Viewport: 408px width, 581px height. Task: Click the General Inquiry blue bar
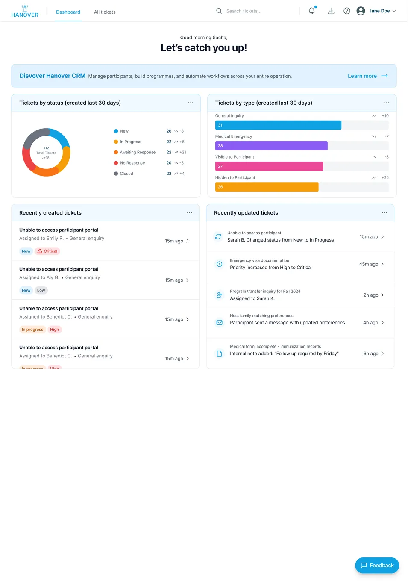click(278, 125)
